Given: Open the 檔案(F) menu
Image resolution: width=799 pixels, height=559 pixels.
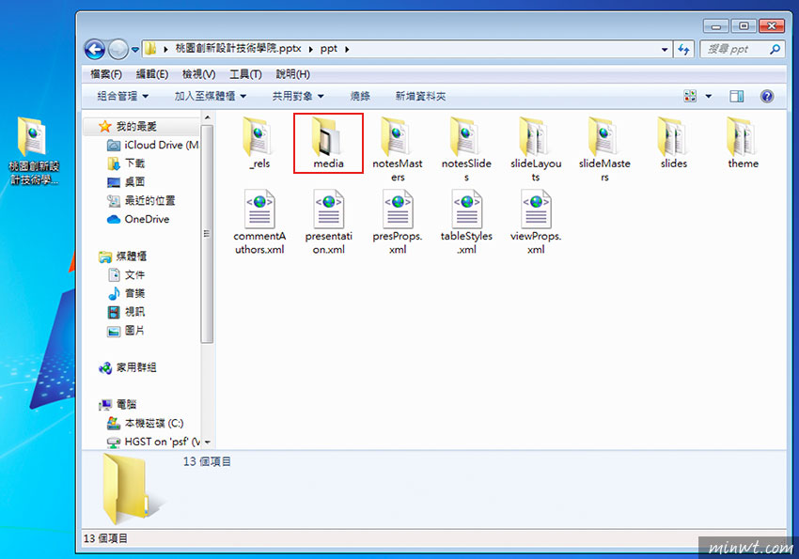Looking at the screenshot, I should pyautogui.click(x=106, y=74).
